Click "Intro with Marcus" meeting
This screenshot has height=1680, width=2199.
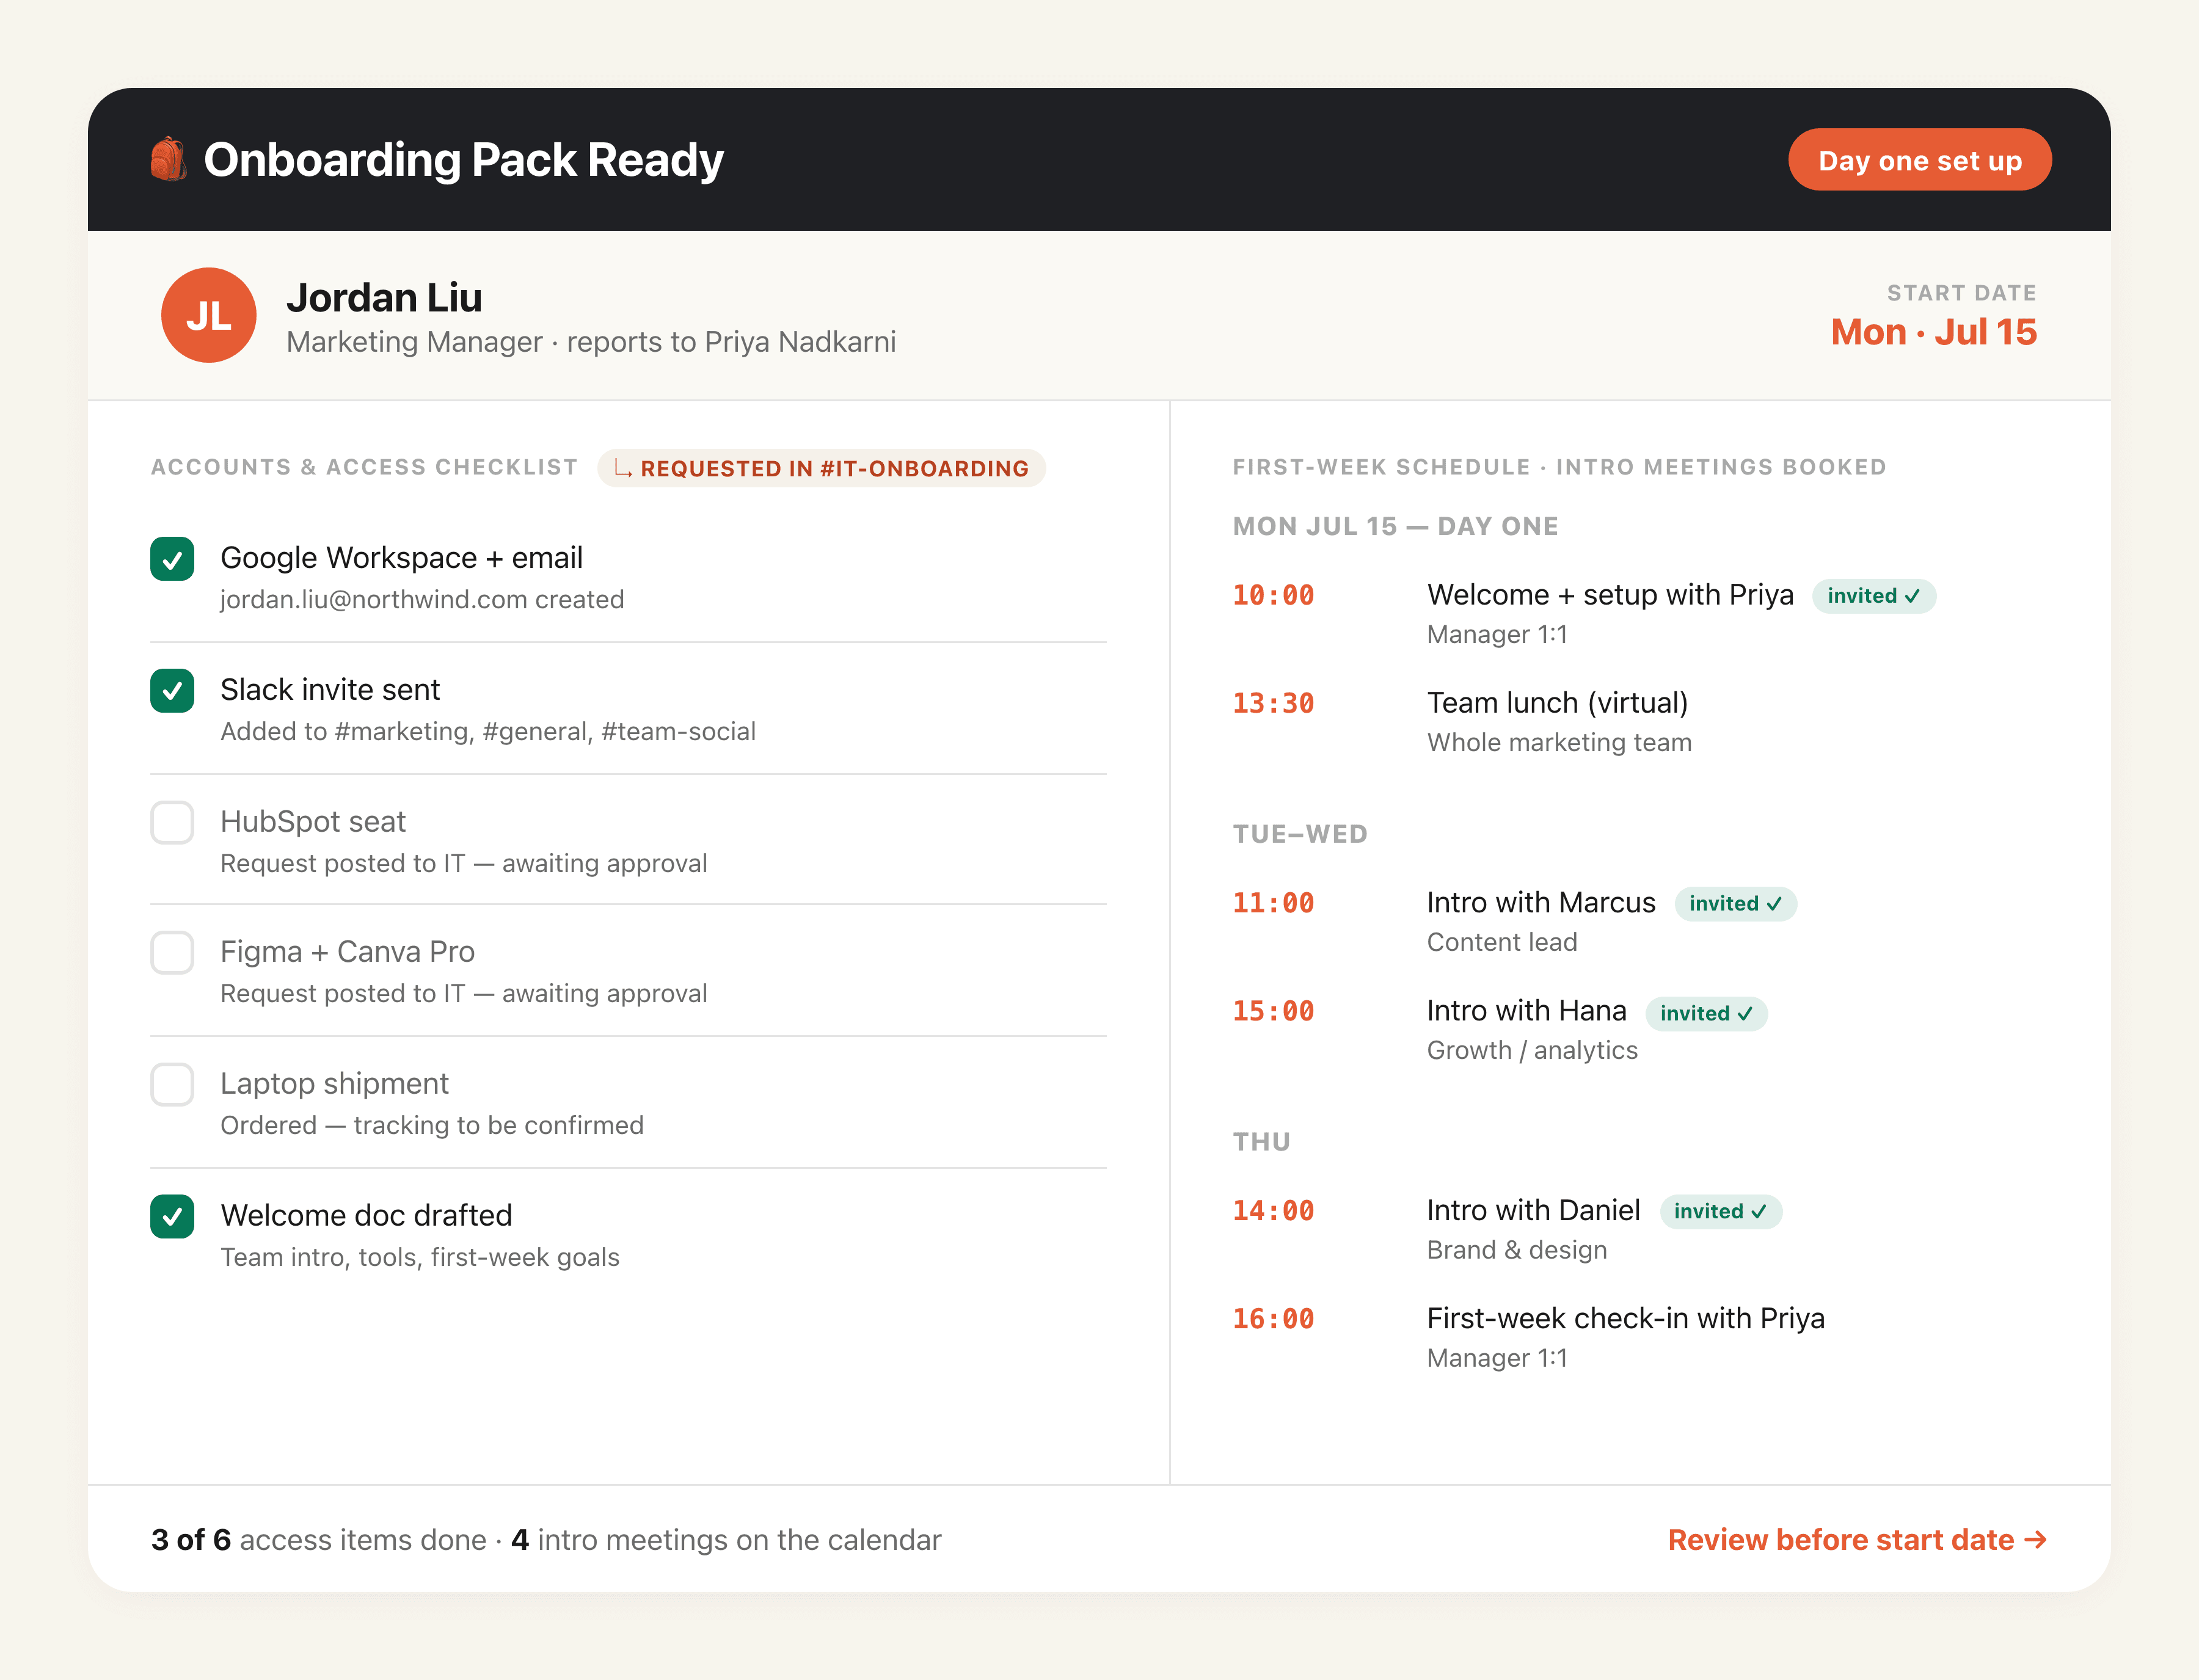(1541, 902)
